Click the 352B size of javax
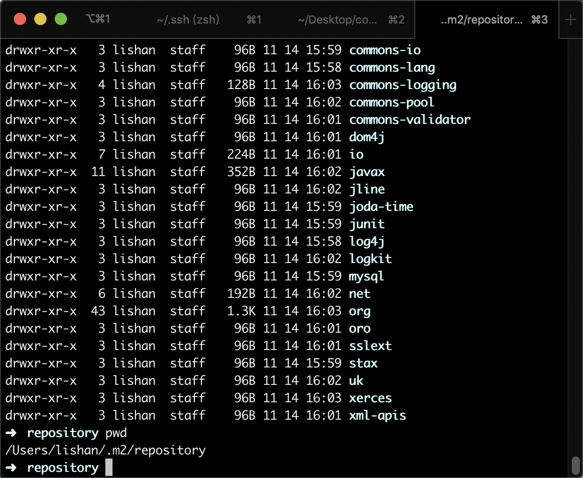The height and width of the screenshot is (478, 583). pos(241,172)
